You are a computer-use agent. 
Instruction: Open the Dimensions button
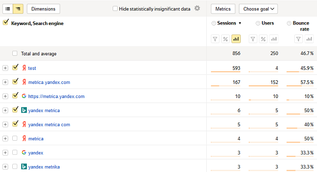(43, 9)
